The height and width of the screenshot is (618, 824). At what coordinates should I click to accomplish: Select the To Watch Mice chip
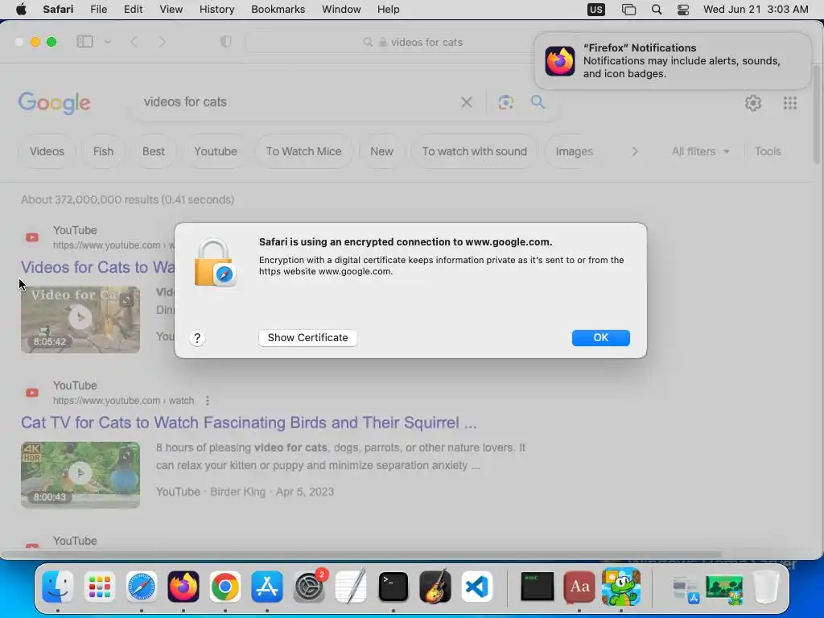click(x=303, y=151)
